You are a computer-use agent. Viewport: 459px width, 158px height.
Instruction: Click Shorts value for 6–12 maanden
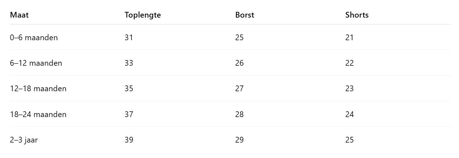(x=349, y=63)
